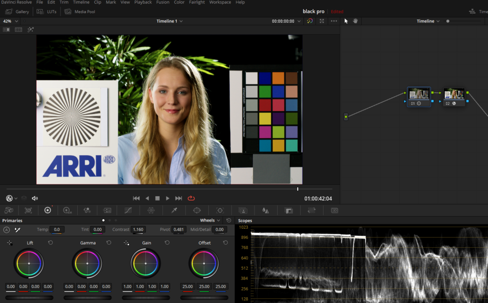
Task: Open the Key palette
Action: 289,211
